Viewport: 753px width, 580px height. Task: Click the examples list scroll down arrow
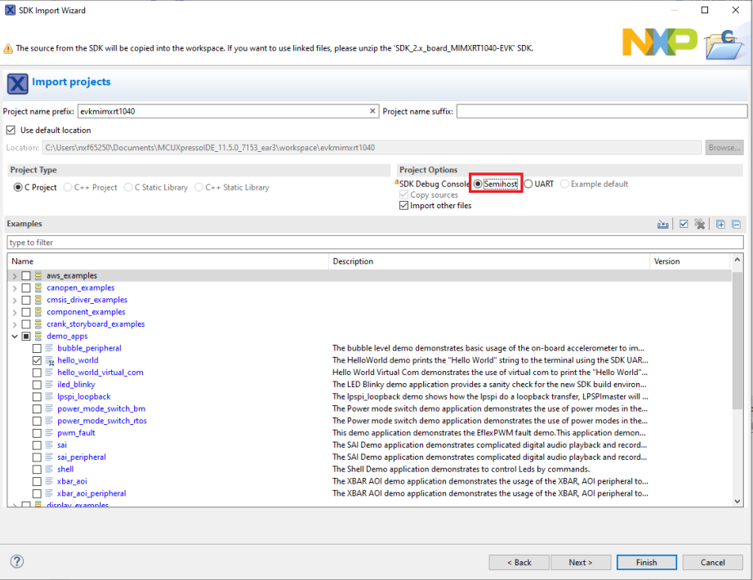737,501
